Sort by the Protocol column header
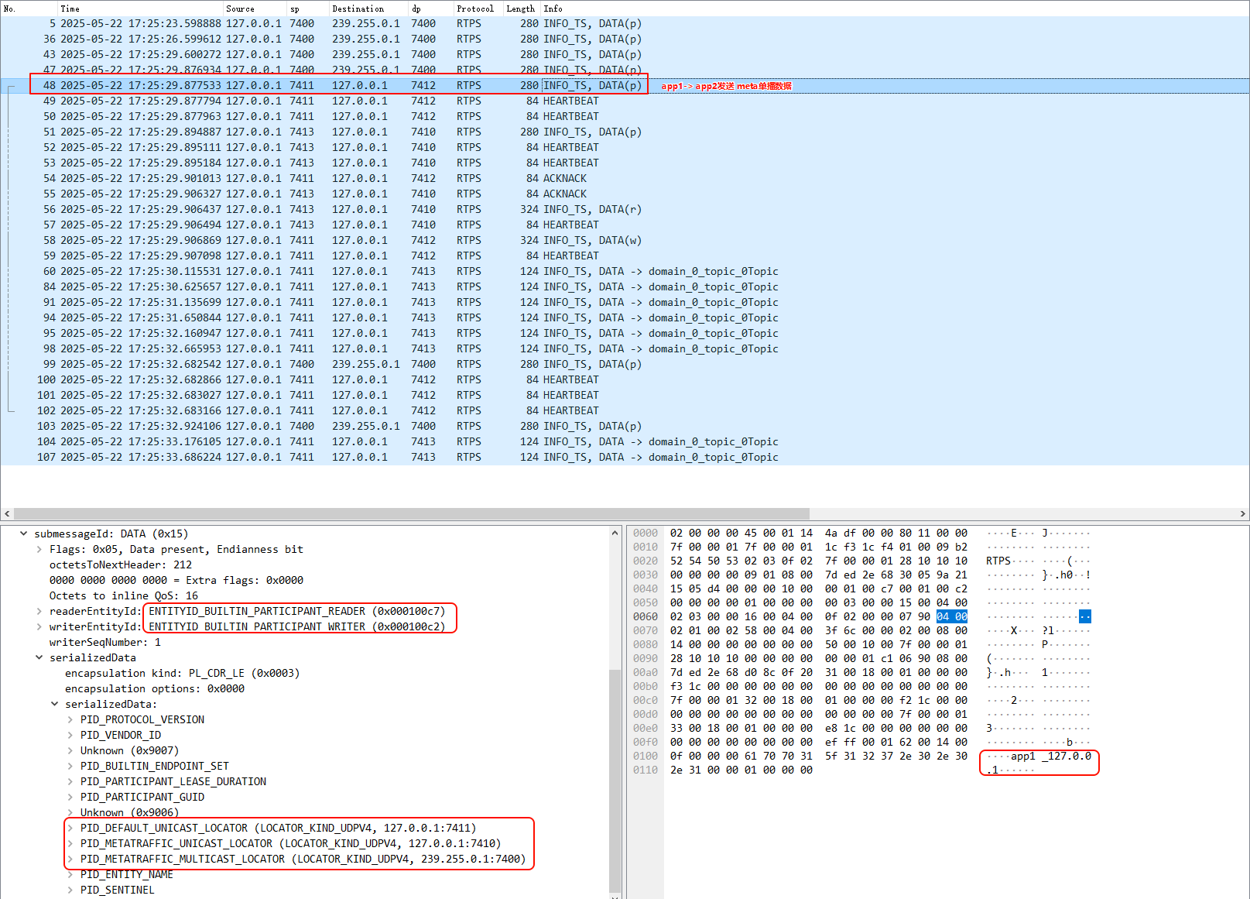This screenshot has height=899, width=1250. [474, 9]
